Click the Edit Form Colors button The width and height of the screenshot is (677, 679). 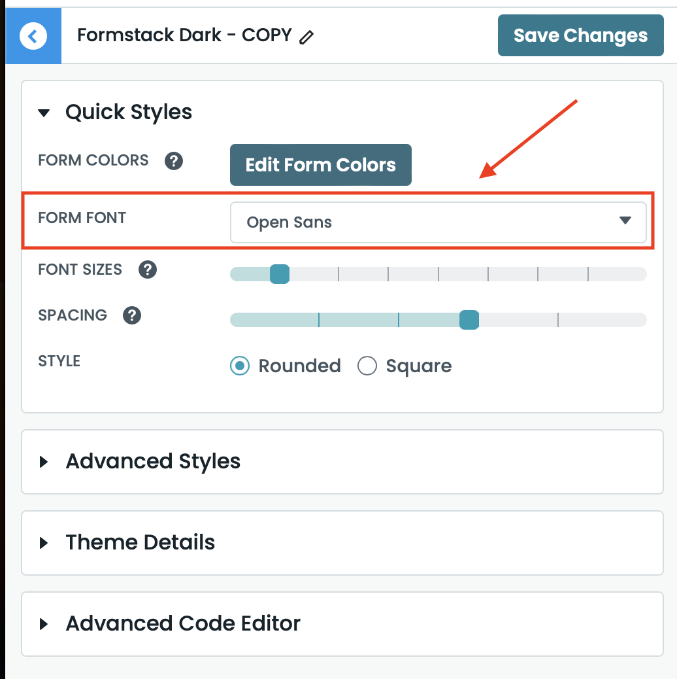point(320,165)
